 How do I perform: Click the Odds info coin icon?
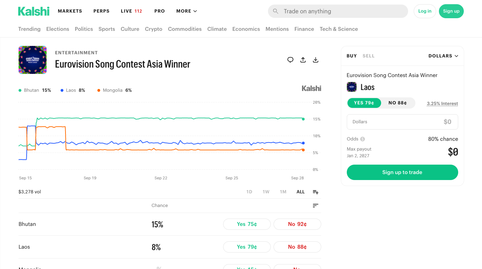coord(363,139)
